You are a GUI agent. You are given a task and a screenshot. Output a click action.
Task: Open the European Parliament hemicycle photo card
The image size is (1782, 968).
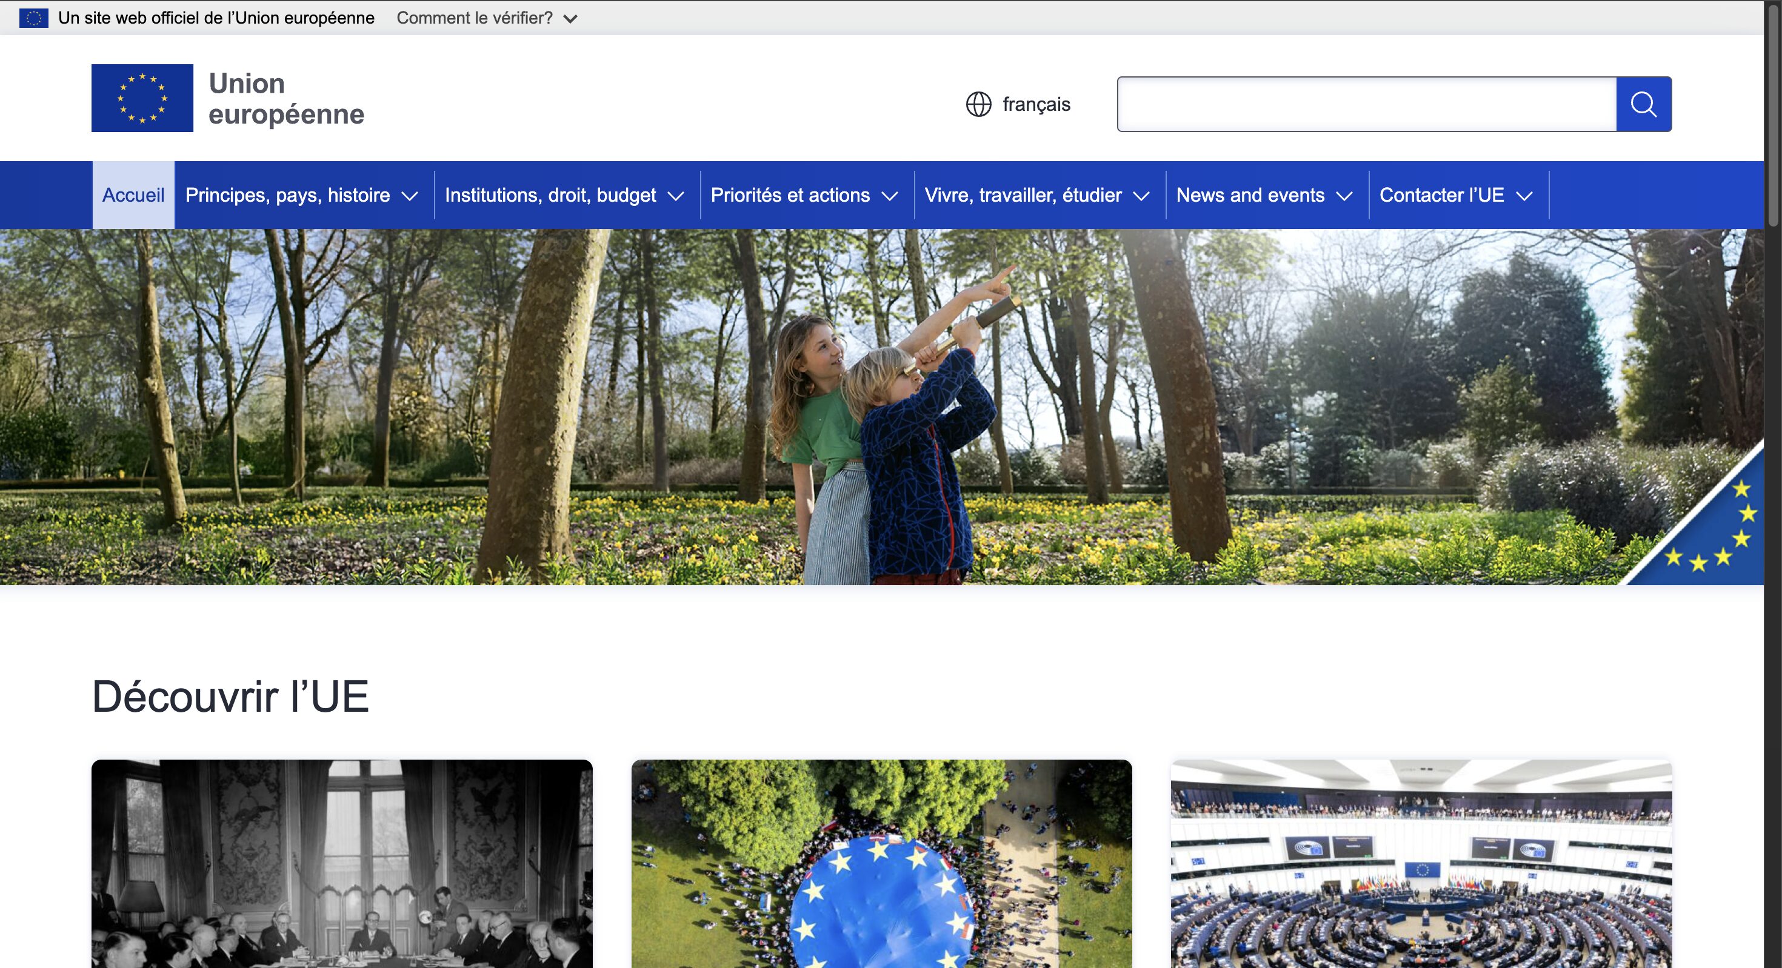pyautogui.click(x=1421, y=864)
